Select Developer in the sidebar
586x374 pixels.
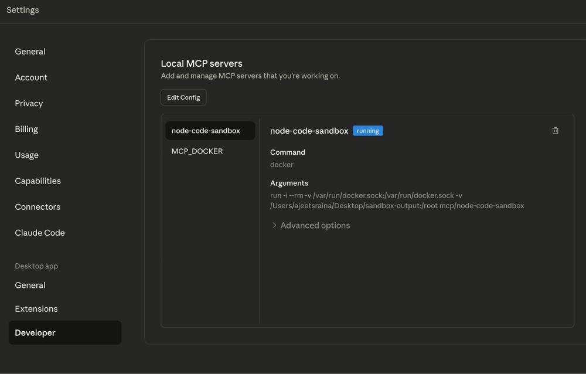pyautogui.click(x=35, y=332)
